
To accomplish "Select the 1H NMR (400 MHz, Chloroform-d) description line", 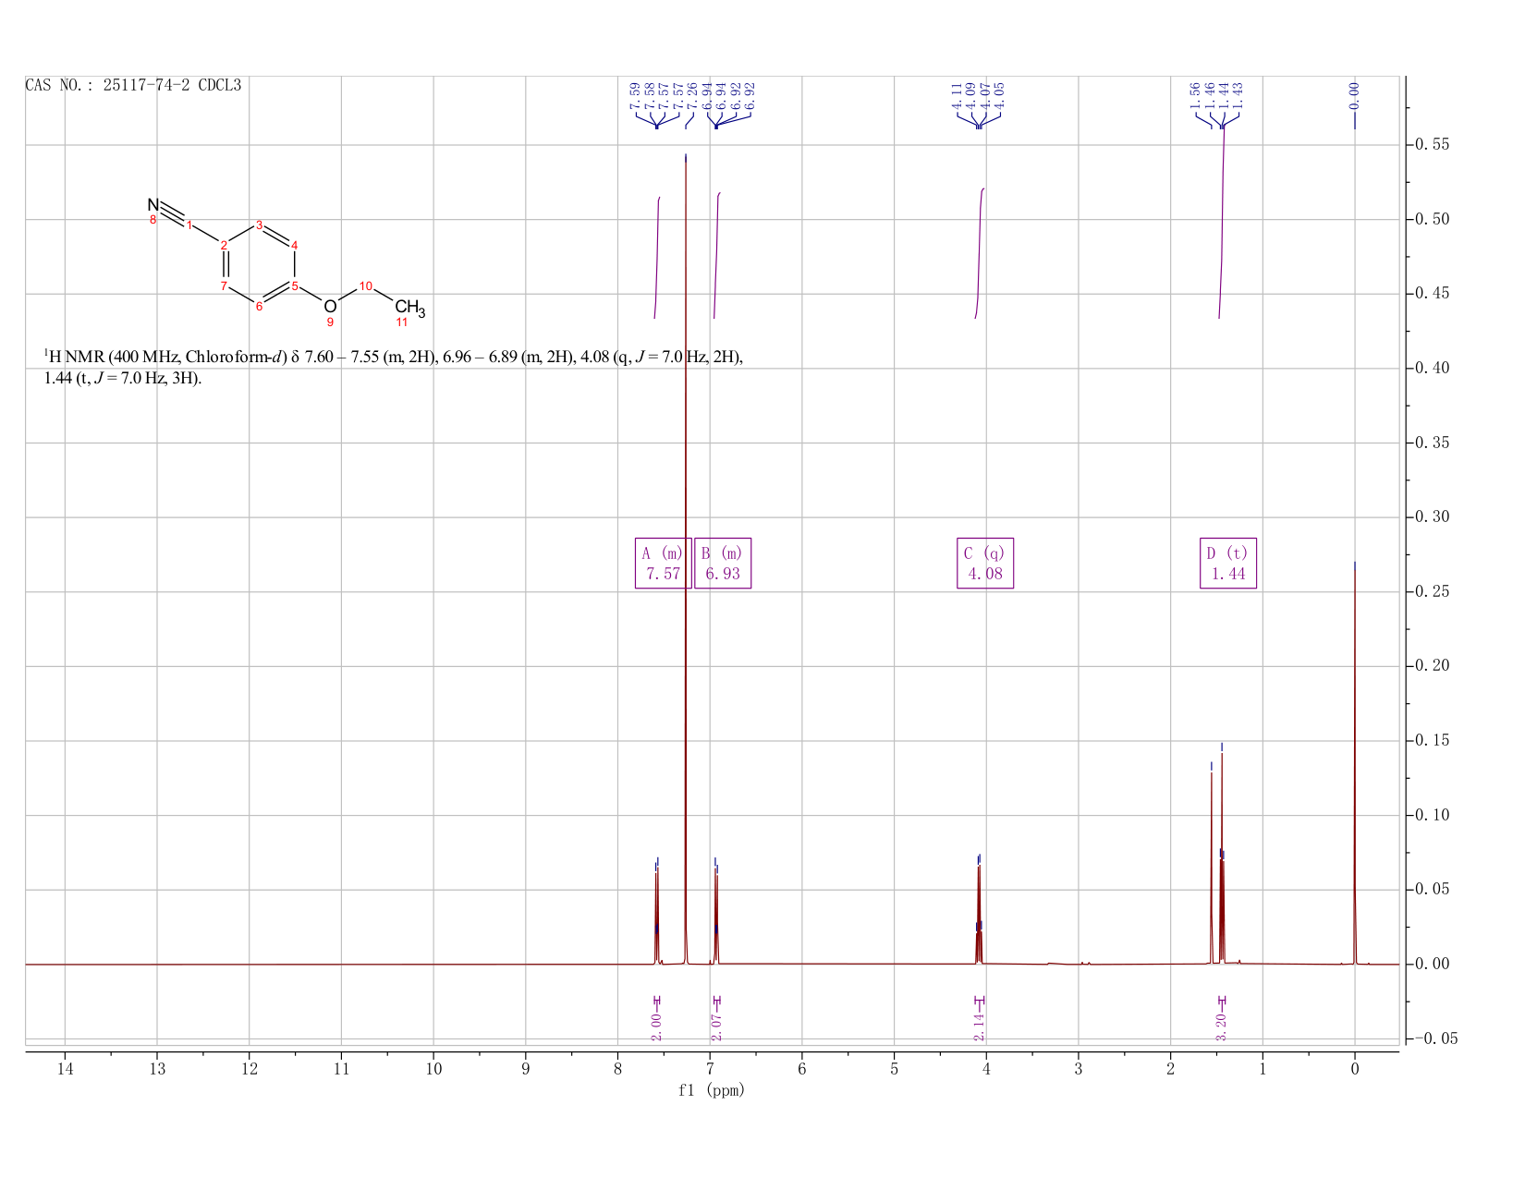I will click(394, 357).
